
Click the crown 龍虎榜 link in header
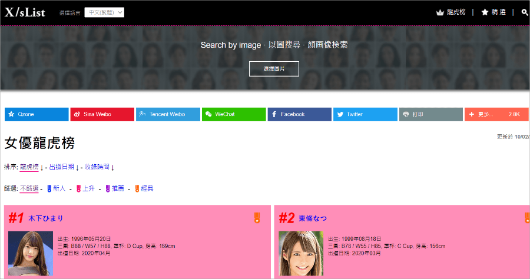coord(450,12)
